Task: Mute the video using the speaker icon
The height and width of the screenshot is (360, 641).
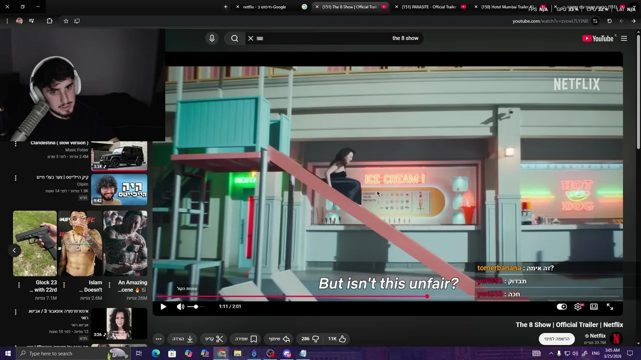Action: coord(180,306)
